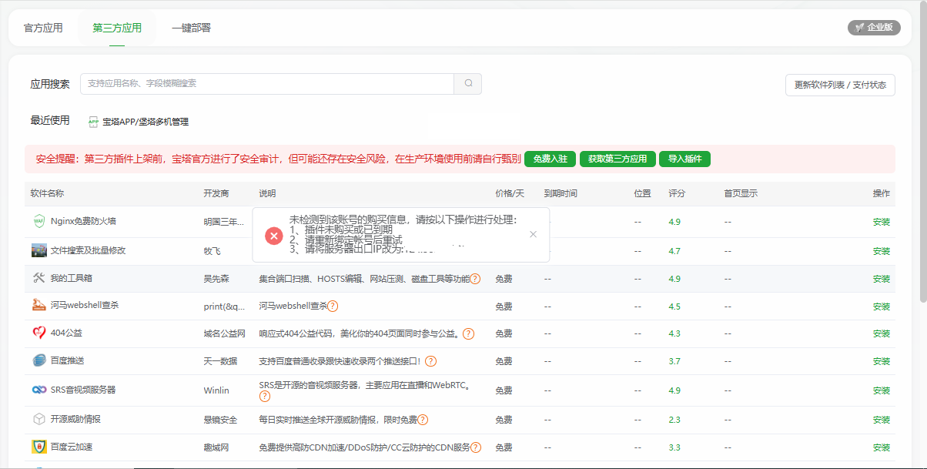Click the 文件搜索及批量修改 app icon

(39, 249)
